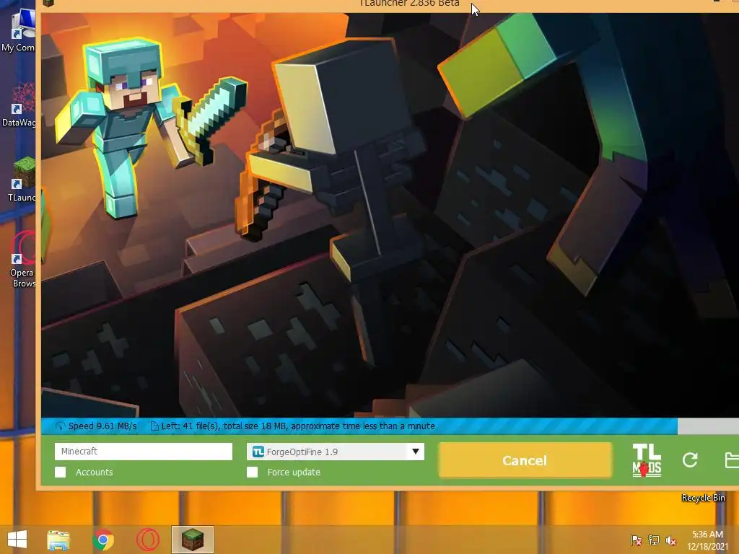Click the Minecraft username input field
This screenshot has height=554, width=739.
pos(144,452)
